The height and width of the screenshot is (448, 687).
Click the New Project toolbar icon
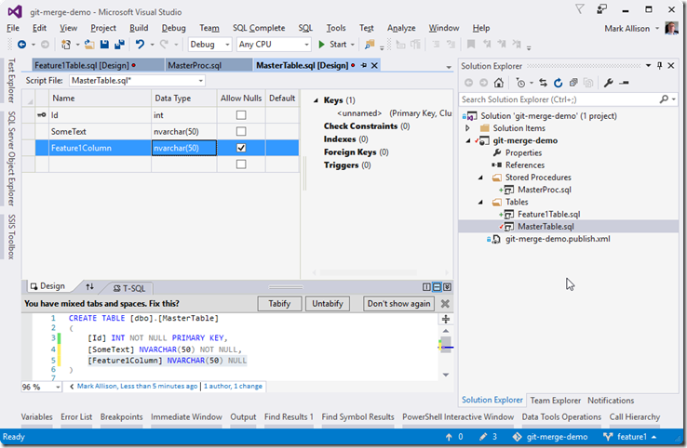[66, 45]
